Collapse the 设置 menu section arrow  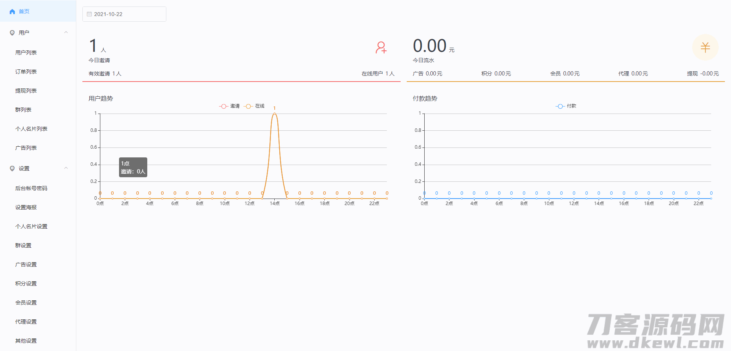point(66,168)
